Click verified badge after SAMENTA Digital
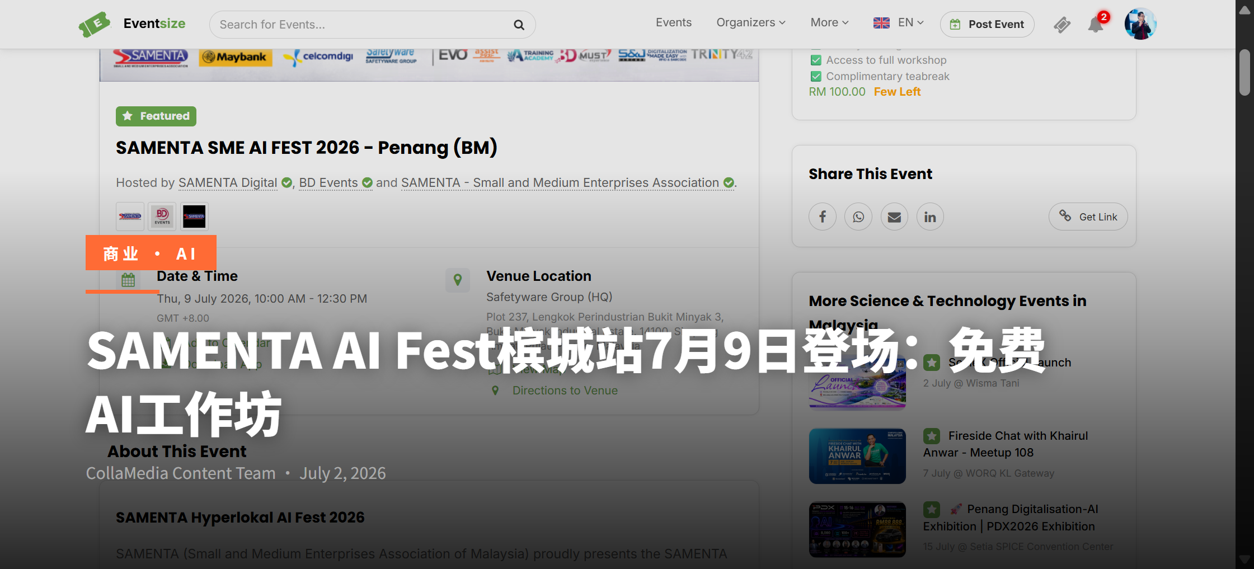 (287, 183)
